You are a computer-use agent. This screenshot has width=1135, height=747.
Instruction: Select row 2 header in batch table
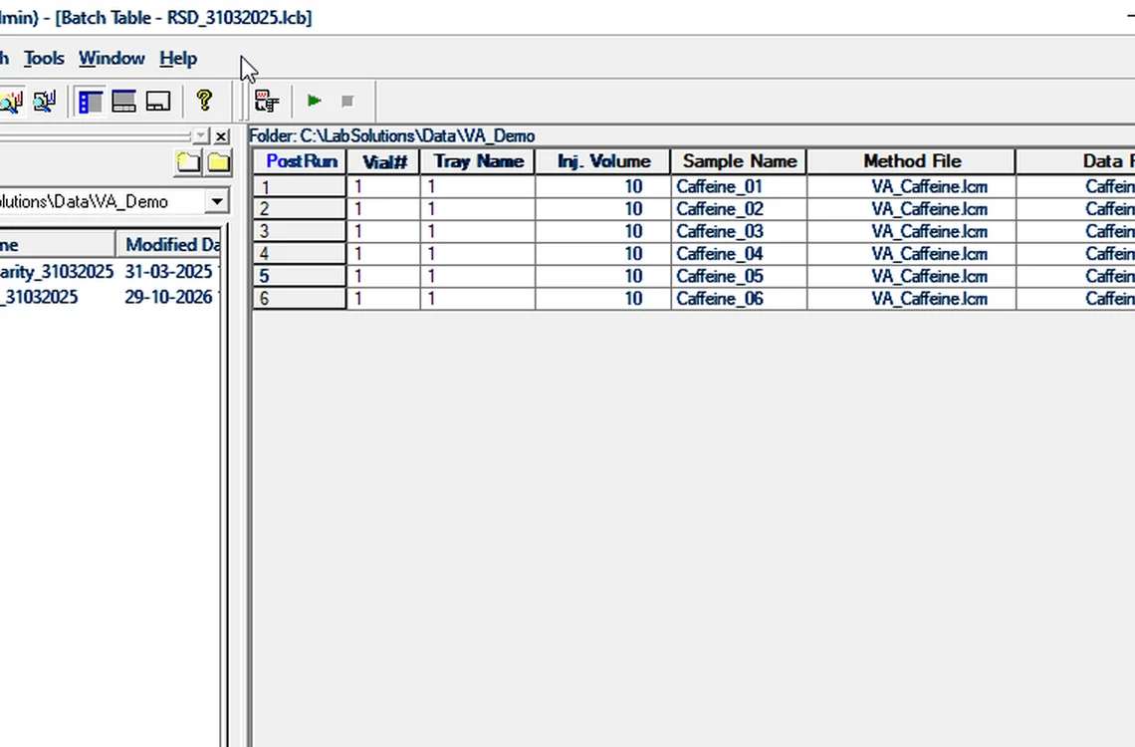click(x=300, y=209)
